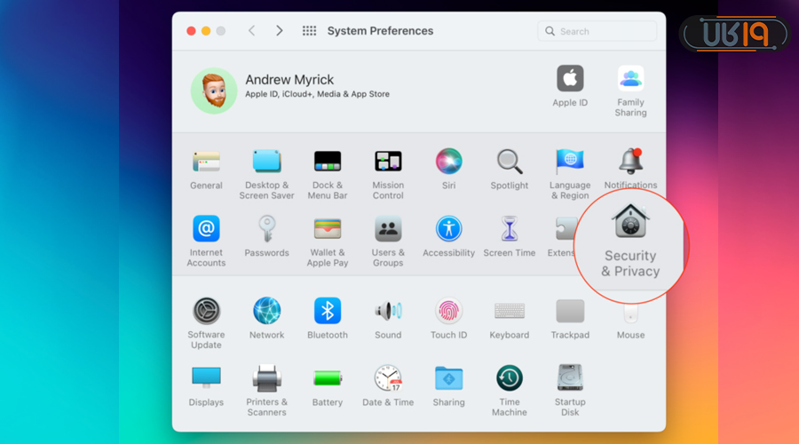
Task: Open Software Update pane
Action: pos(206,312)
